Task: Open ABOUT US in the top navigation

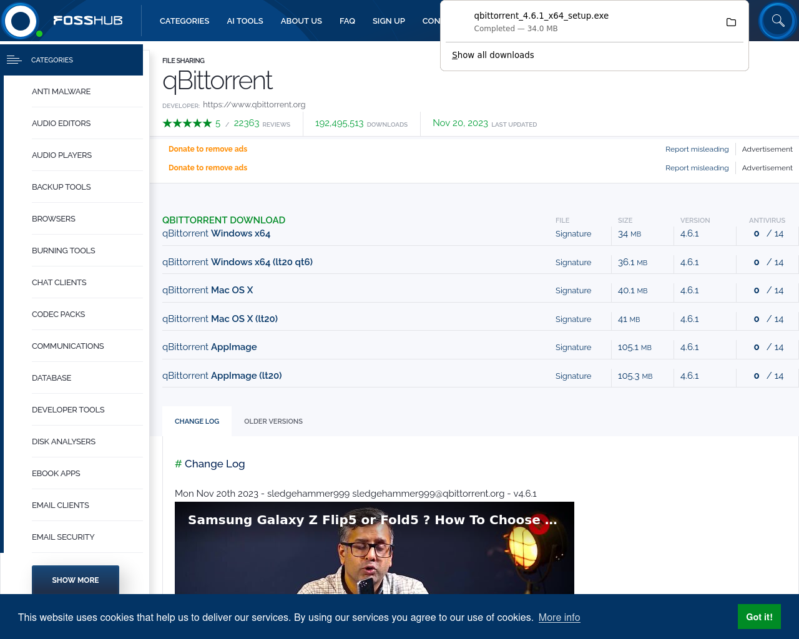Action: coord(301,21)
